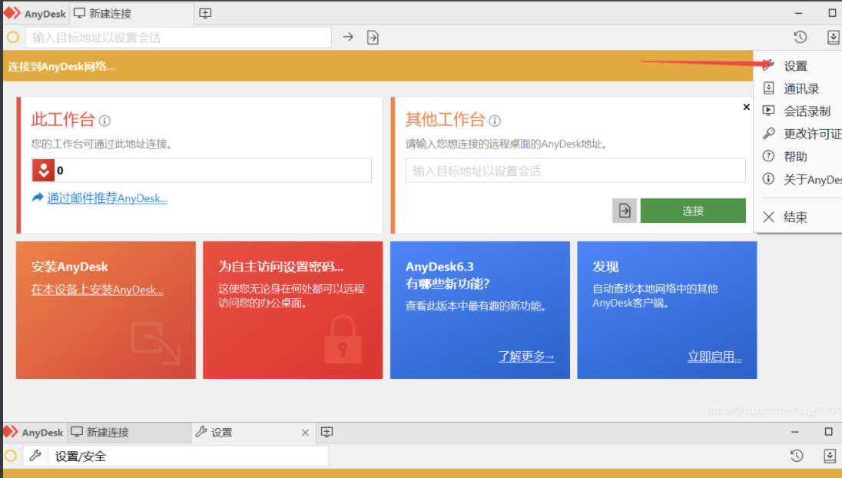
Task: Click the AnyDesk logo in top window
Action: coord(35,13)
